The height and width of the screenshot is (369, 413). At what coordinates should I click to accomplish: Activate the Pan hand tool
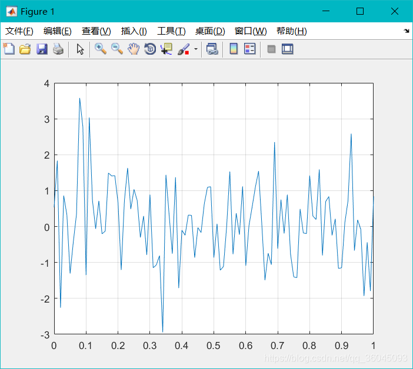point(134,49)
